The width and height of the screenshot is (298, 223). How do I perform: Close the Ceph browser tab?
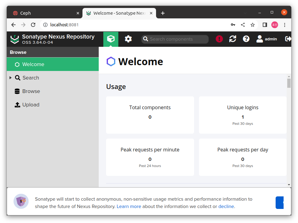78,13
